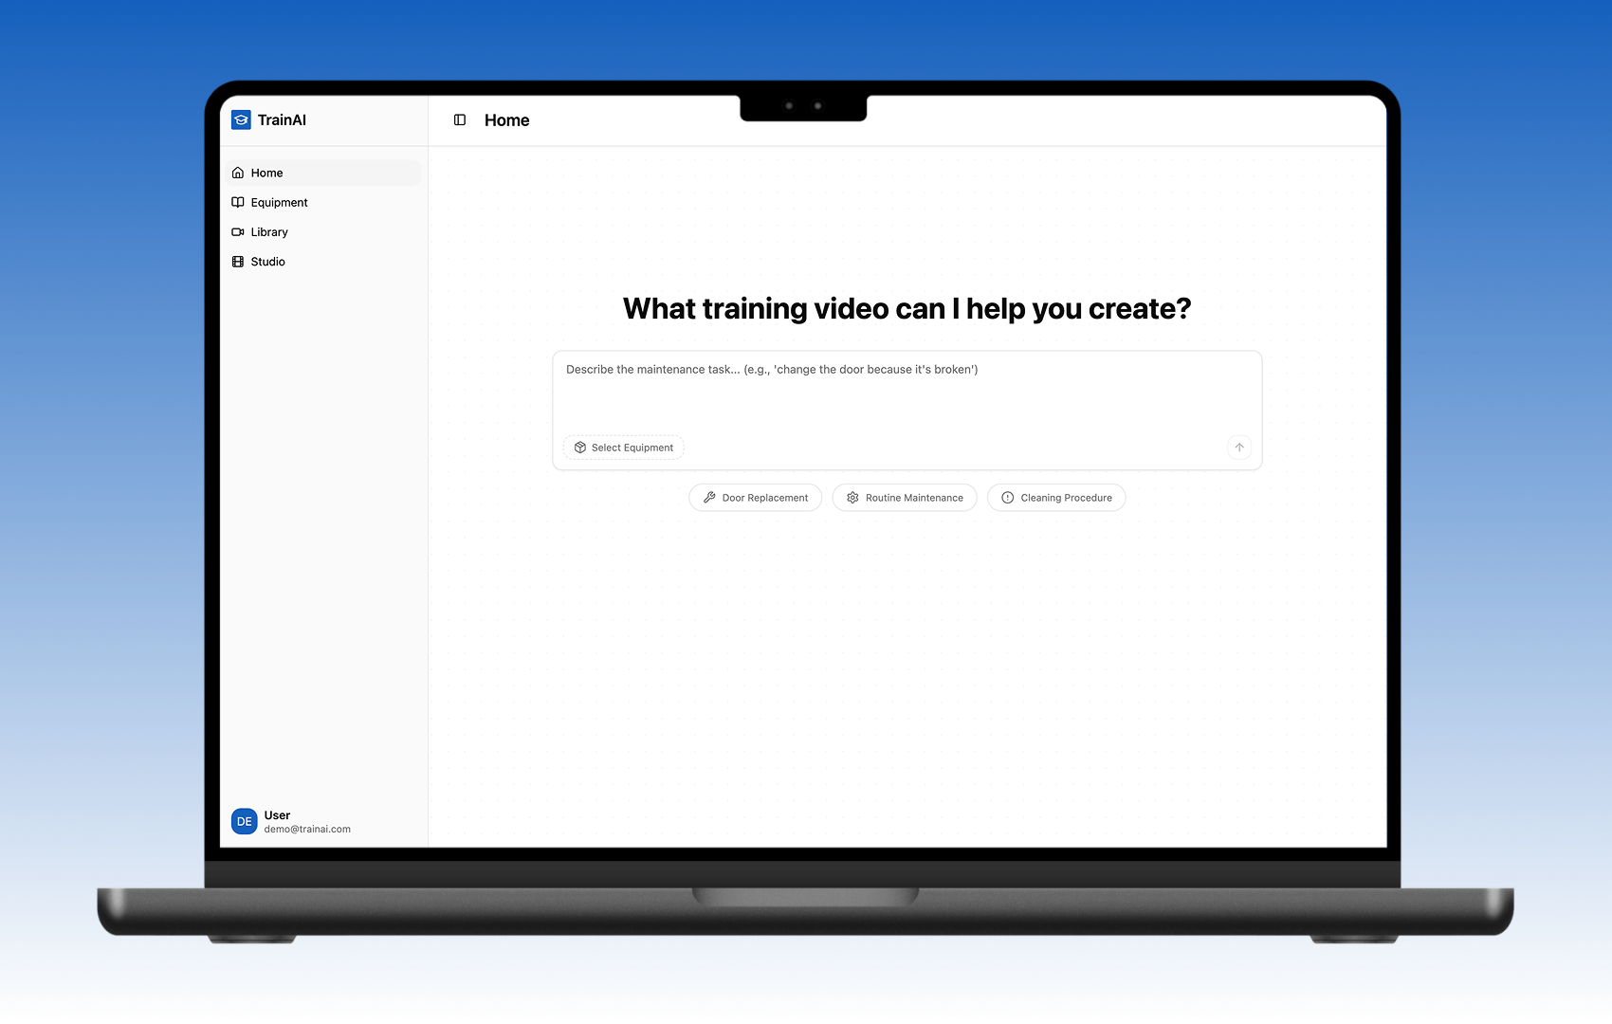Select the Home house icon in sidebar

238,173
